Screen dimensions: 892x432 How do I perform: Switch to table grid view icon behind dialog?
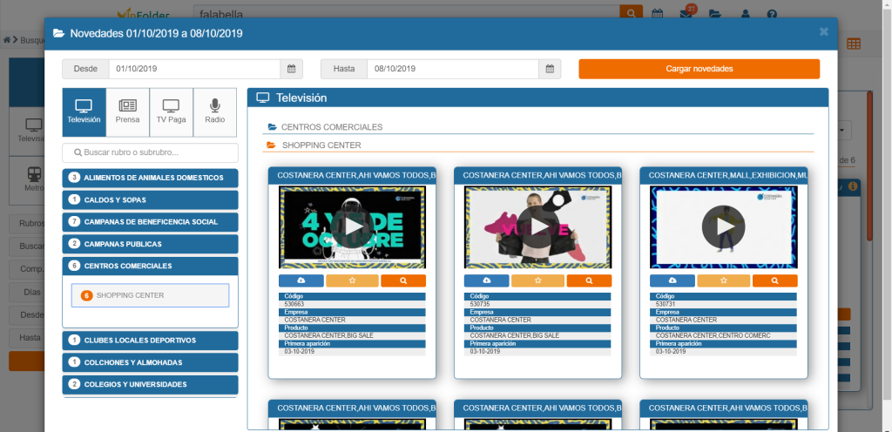pyautogui.click(x=854, y=44)
